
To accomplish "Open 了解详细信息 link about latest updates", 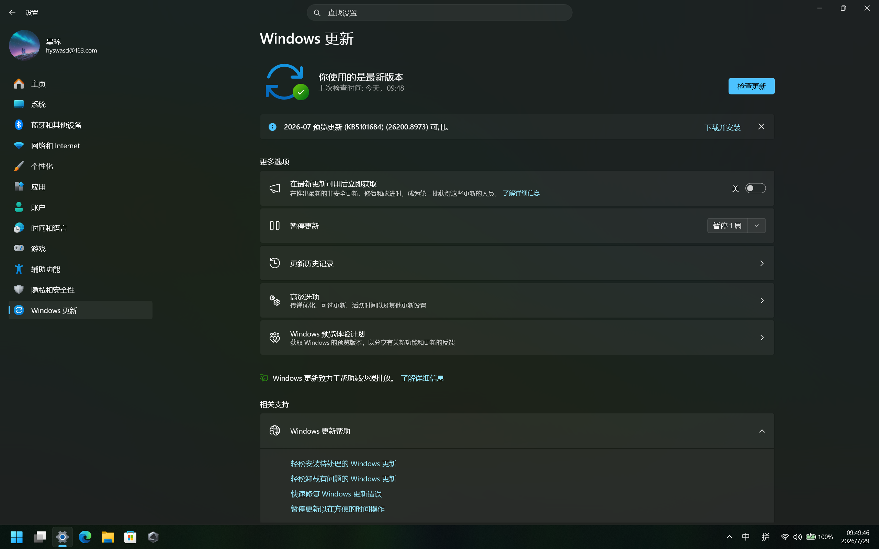I will (521, 193).
